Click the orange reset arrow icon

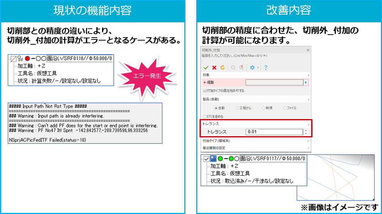(223, 67)
